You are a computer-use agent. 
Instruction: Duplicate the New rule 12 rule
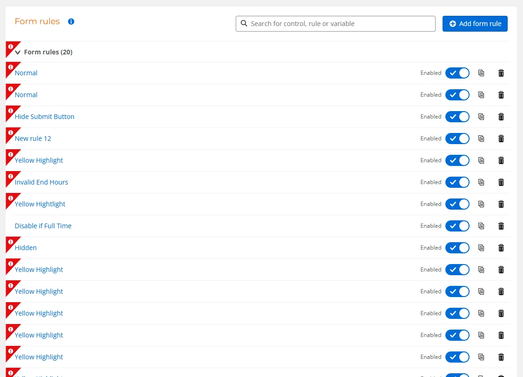[x=481, y=139]
